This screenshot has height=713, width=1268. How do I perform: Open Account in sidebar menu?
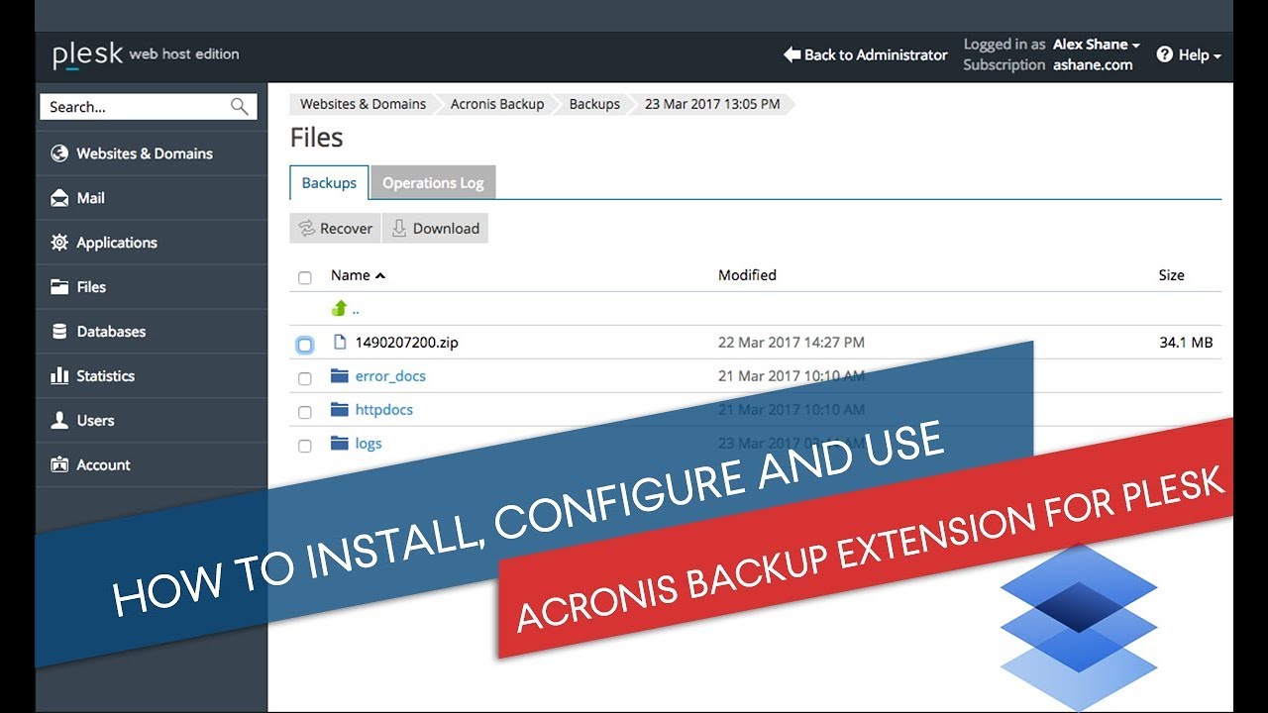coord(152,464)
